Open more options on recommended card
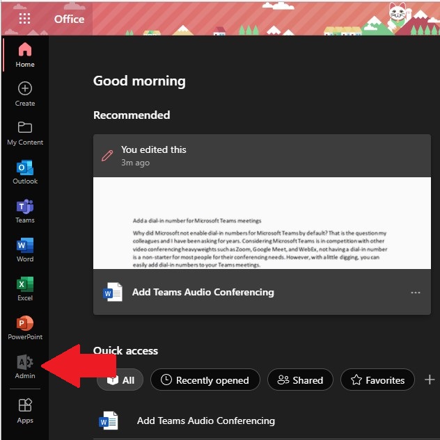The height and width of the screenshot is (440, 440). 415,293
